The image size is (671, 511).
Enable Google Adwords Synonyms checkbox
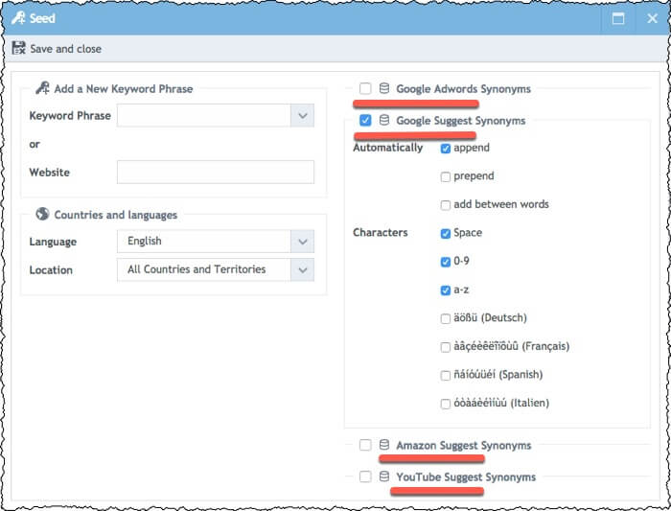coord(365,88)
